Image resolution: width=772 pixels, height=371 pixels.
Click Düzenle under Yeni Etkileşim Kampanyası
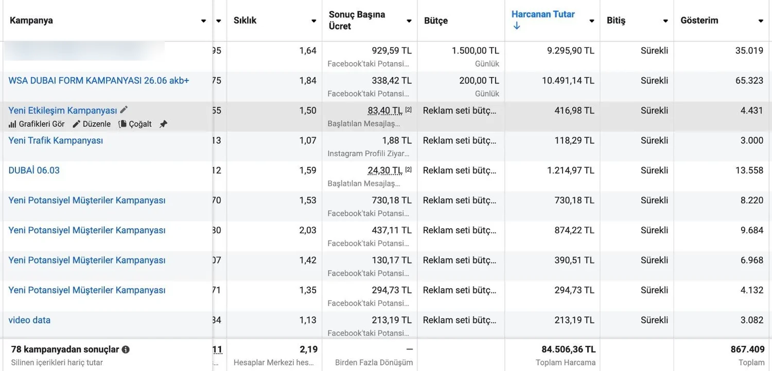[x=92, y=124]
